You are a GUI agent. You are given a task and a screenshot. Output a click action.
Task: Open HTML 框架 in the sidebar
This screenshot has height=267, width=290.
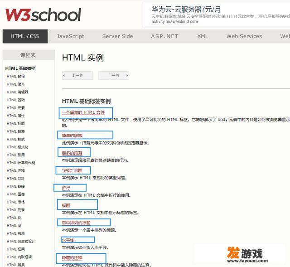pos(16,249)
